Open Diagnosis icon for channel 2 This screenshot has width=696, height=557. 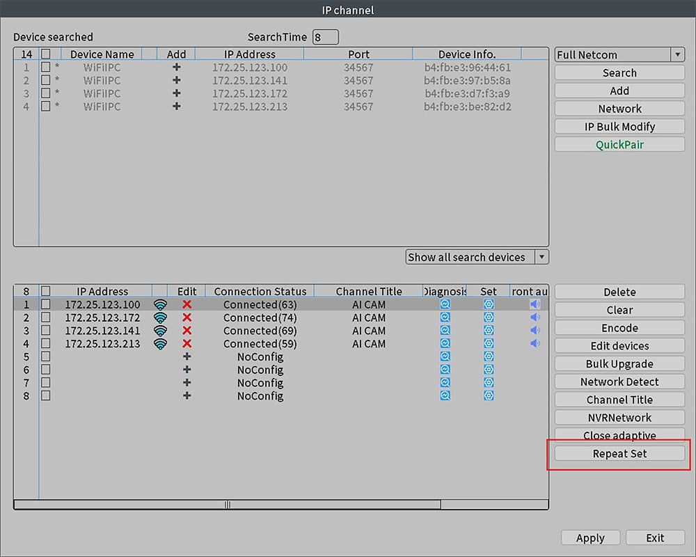coord(445,317)
